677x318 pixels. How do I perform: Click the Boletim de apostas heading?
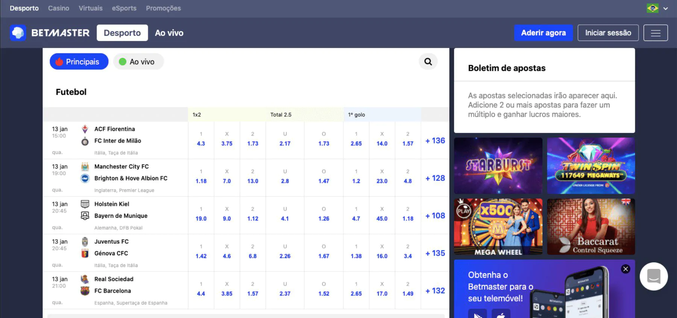click(x=507, y=68)
